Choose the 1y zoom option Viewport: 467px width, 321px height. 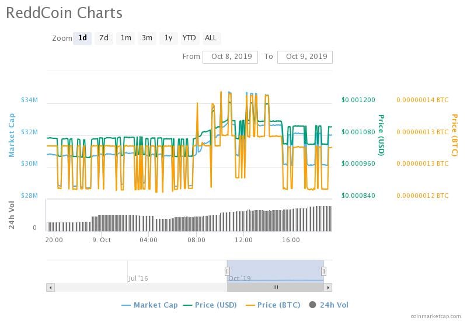(x=169, y=38)
